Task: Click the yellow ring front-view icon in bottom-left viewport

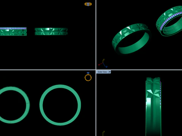Action: (88, 77)
